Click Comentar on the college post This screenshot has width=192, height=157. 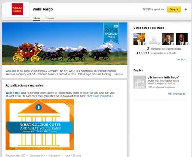click(x=37, y=155)
